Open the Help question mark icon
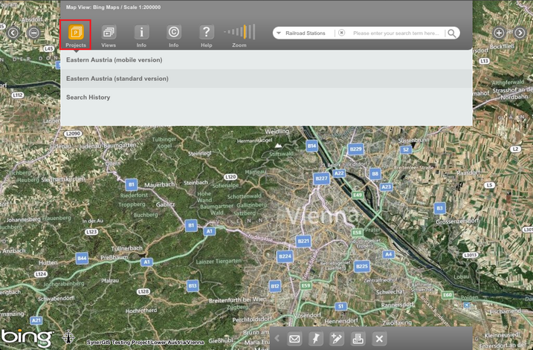 (207, 33)
